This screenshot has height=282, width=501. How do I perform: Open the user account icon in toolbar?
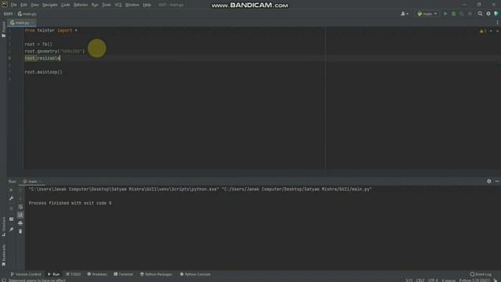pos(404,14)
